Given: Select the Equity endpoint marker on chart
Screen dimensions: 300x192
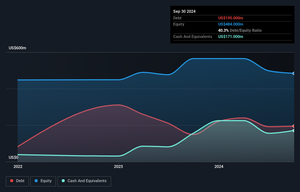Looking at the screenshot, I should (x=294, y=73).
